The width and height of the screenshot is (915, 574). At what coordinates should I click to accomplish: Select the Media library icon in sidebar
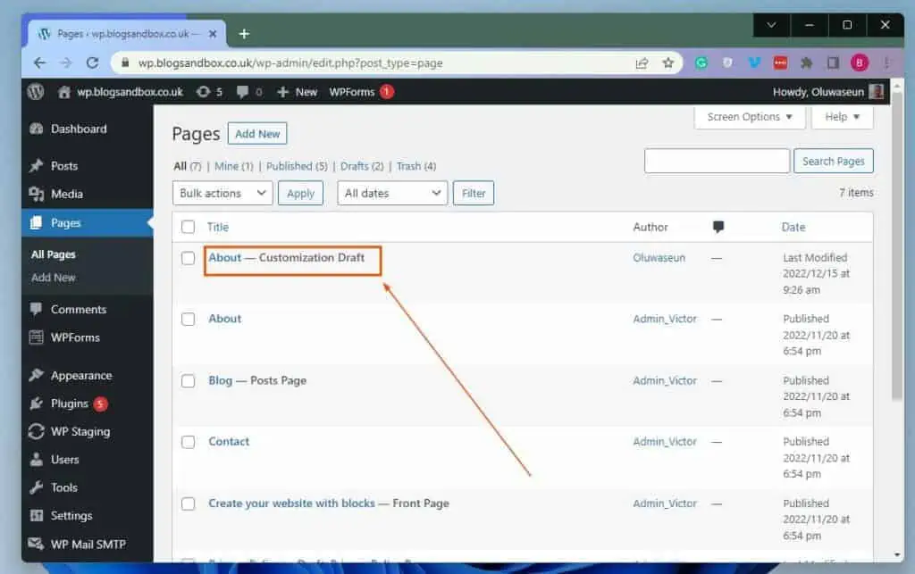36,194
